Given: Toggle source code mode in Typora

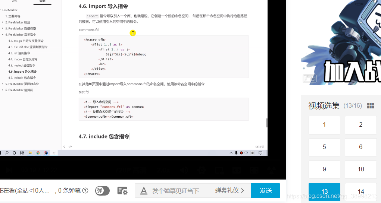Looking at the screenshot, I should (70, 147).
